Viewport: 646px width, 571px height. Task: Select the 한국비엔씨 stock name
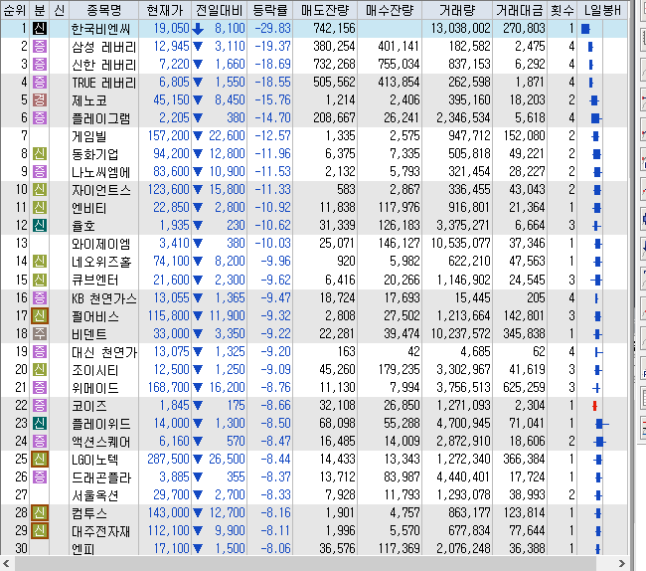101,29
